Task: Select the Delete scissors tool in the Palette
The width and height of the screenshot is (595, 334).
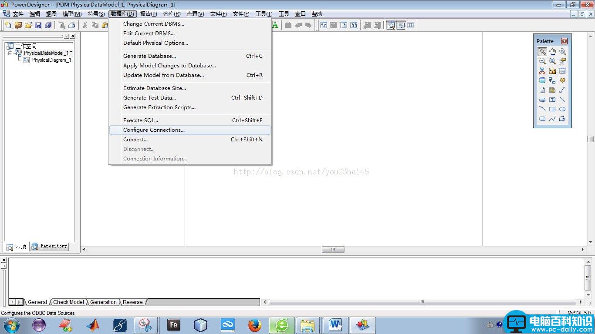Action: click(542, 71)
